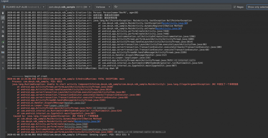This screenshot has height=138, width=268.
Task: Expand the <8 more...> folded stack frames
Action: pos(121,132)
